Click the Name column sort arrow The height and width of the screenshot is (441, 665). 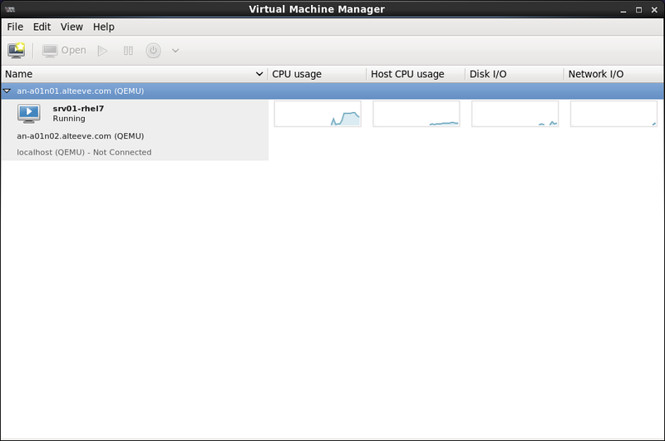259,74
